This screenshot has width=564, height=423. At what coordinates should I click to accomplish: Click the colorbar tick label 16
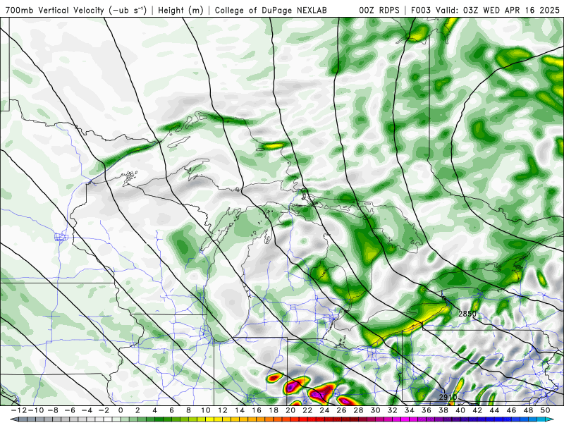click(257, 410)
